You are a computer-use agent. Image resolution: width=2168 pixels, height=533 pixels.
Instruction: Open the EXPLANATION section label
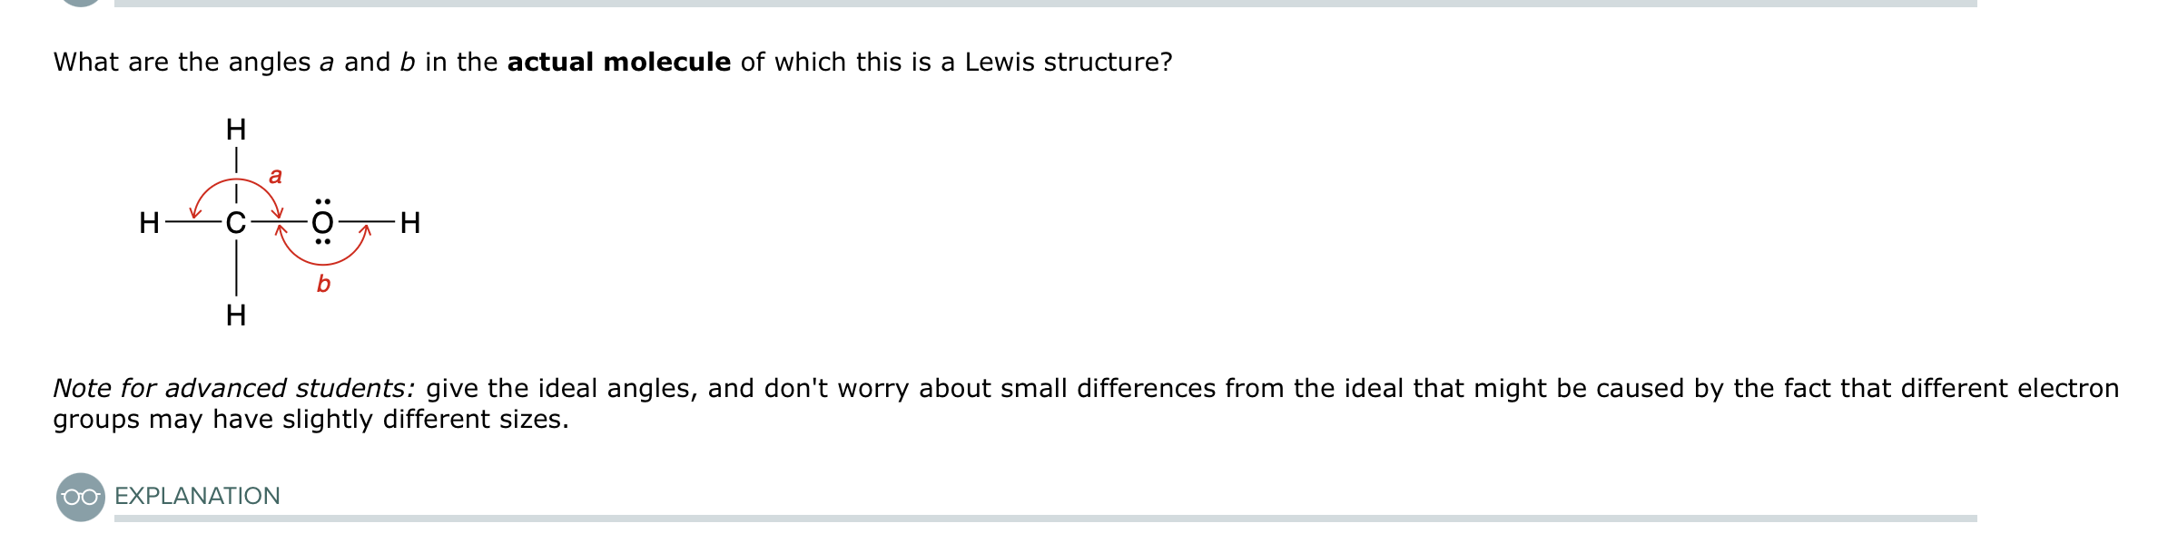point(197,496)
